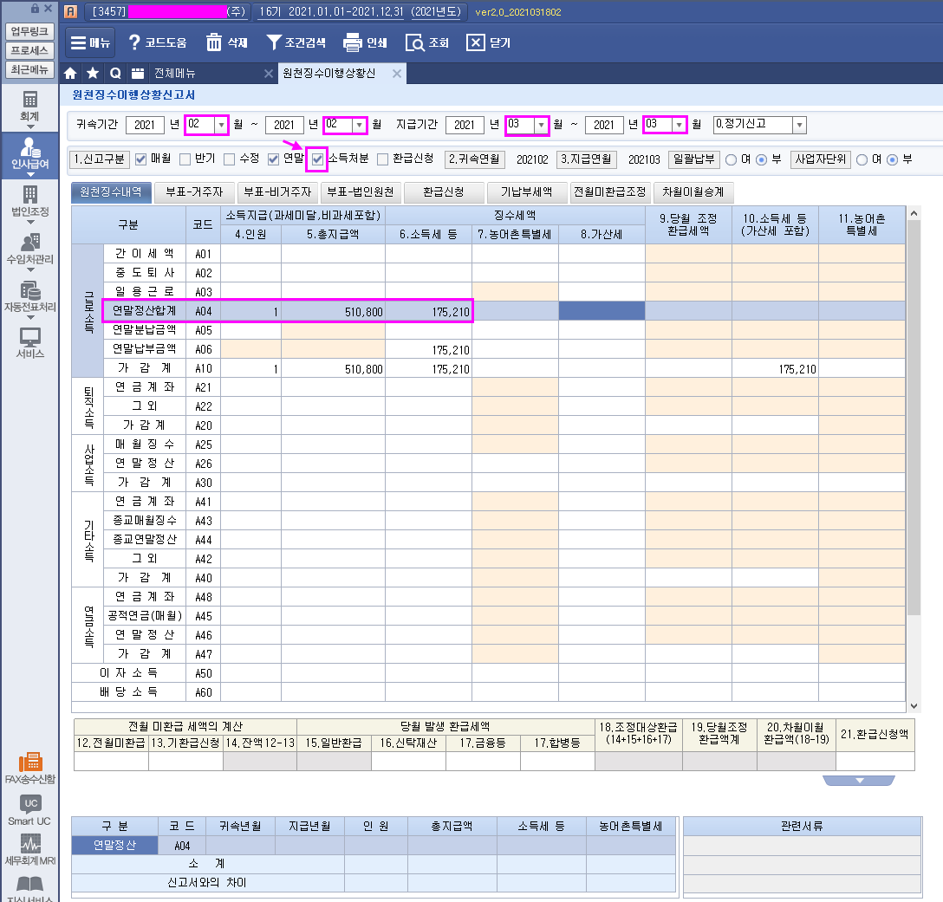This screenshot has height=902, width=943.
Task: Click the 닫기 close toolbar icon
Action: [x=475, y=42]
